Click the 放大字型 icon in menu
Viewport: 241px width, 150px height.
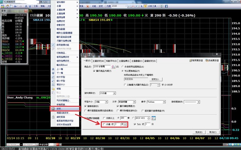[x=53, y=78]
